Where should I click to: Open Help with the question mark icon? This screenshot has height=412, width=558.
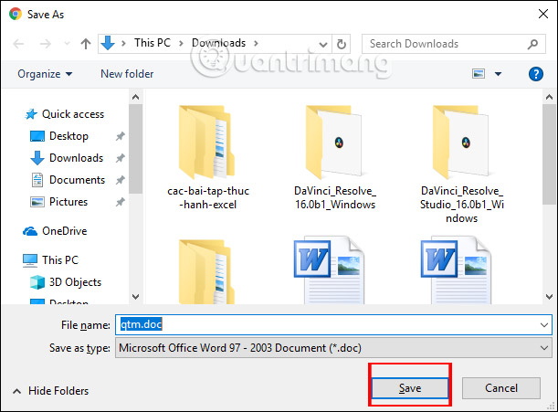click(535, 74)
